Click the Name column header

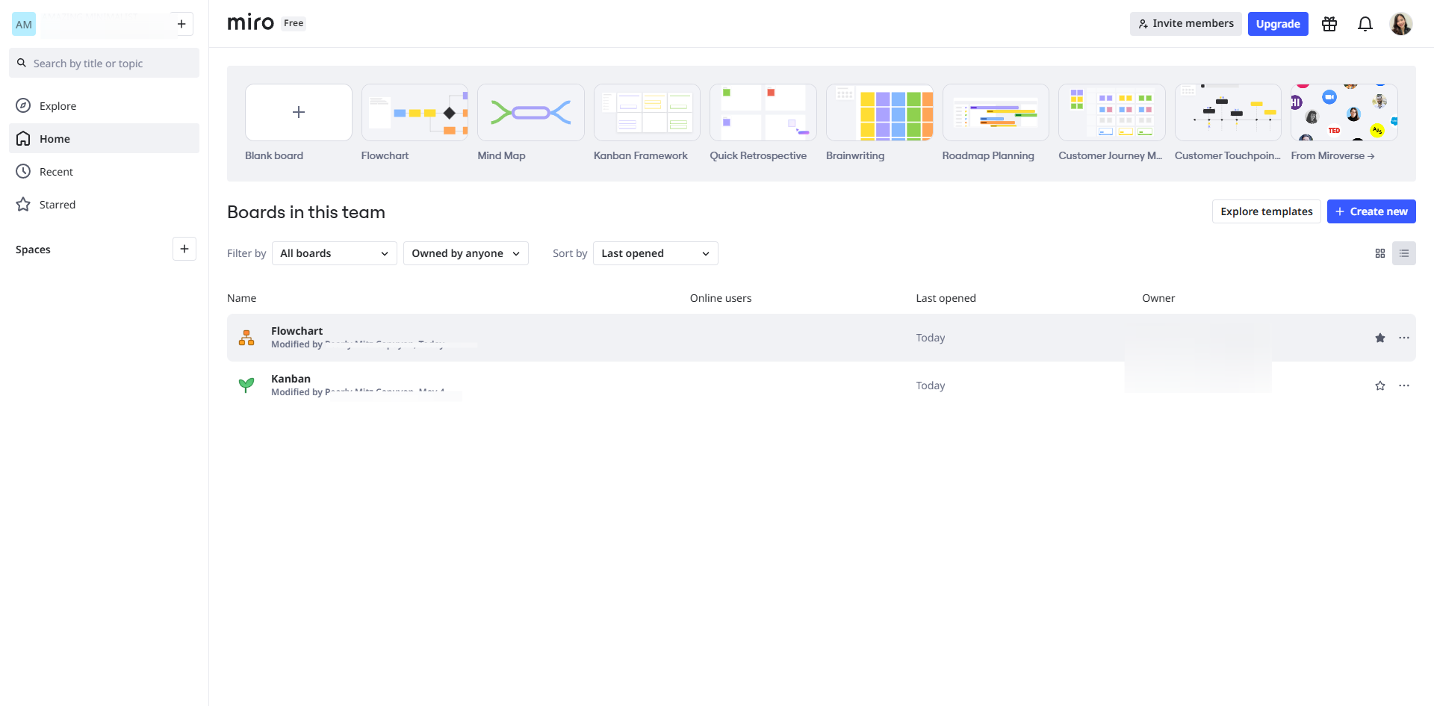(241, 298)
